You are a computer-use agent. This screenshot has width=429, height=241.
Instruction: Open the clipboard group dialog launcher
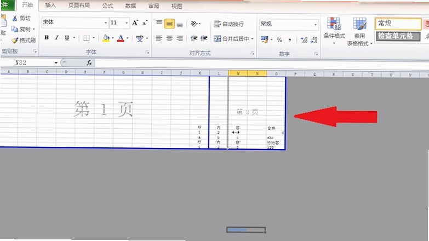tap(35, 51)
